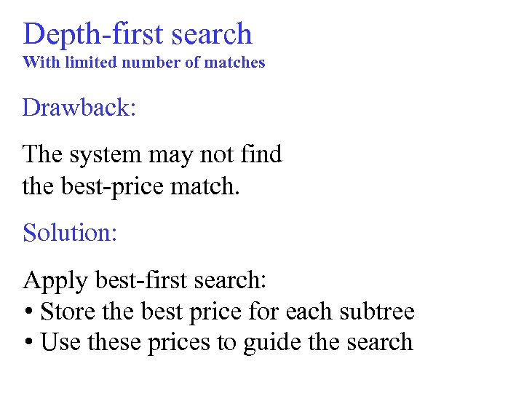Click the line "the best-price match."
524x393 pixels.
tap(131, 186)
